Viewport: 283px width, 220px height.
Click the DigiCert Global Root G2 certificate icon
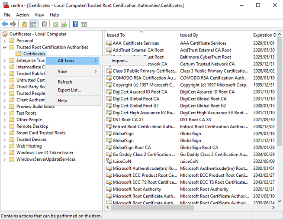coord(109,106)
